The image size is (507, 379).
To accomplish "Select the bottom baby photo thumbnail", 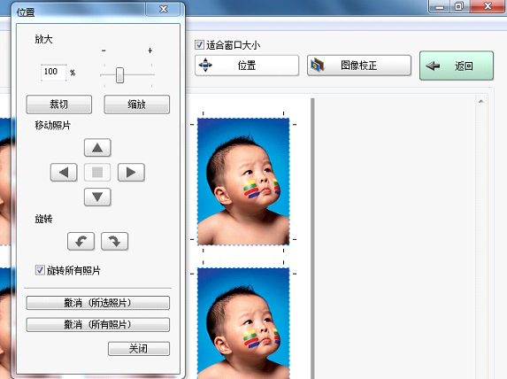I will click(243, 323).
